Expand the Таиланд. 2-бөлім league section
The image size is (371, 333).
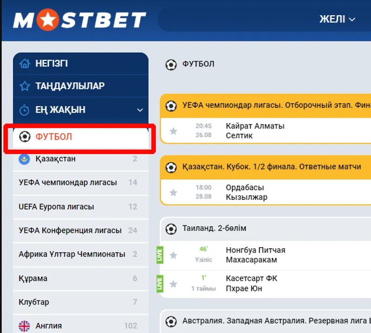point(260,229)
